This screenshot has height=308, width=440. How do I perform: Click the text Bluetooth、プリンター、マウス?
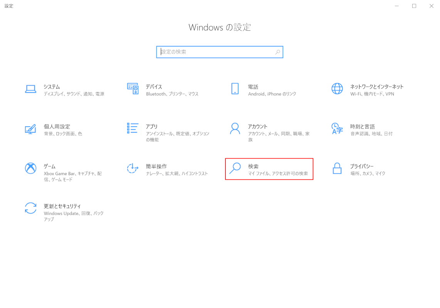pyautogui.click(x=172, y=94)
